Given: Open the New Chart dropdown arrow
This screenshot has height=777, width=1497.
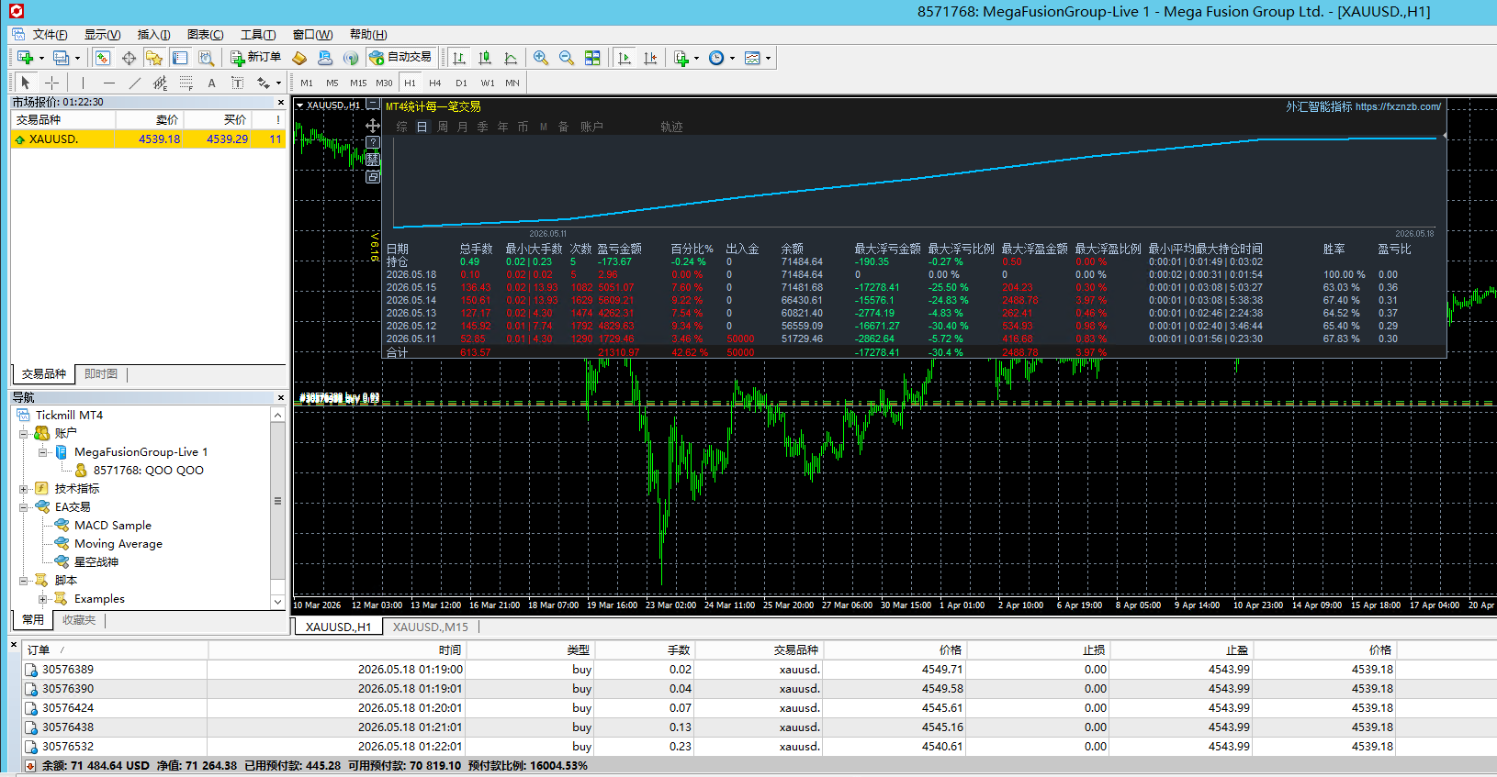Looking at the screenshot, I should (x=41, y=59).
